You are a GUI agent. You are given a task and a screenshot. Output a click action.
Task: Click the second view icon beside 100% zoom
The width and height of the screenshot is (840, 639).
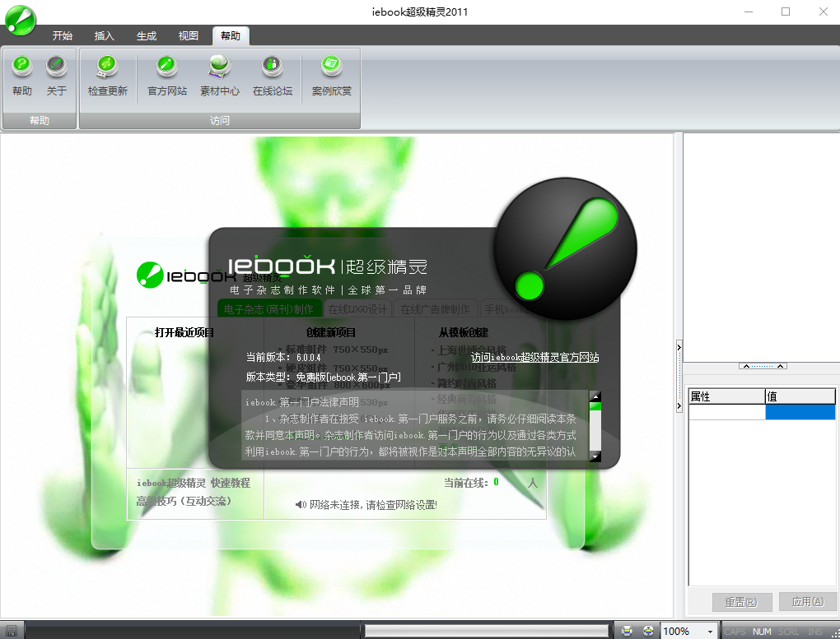pyautogui.click(x=648, y=631)
